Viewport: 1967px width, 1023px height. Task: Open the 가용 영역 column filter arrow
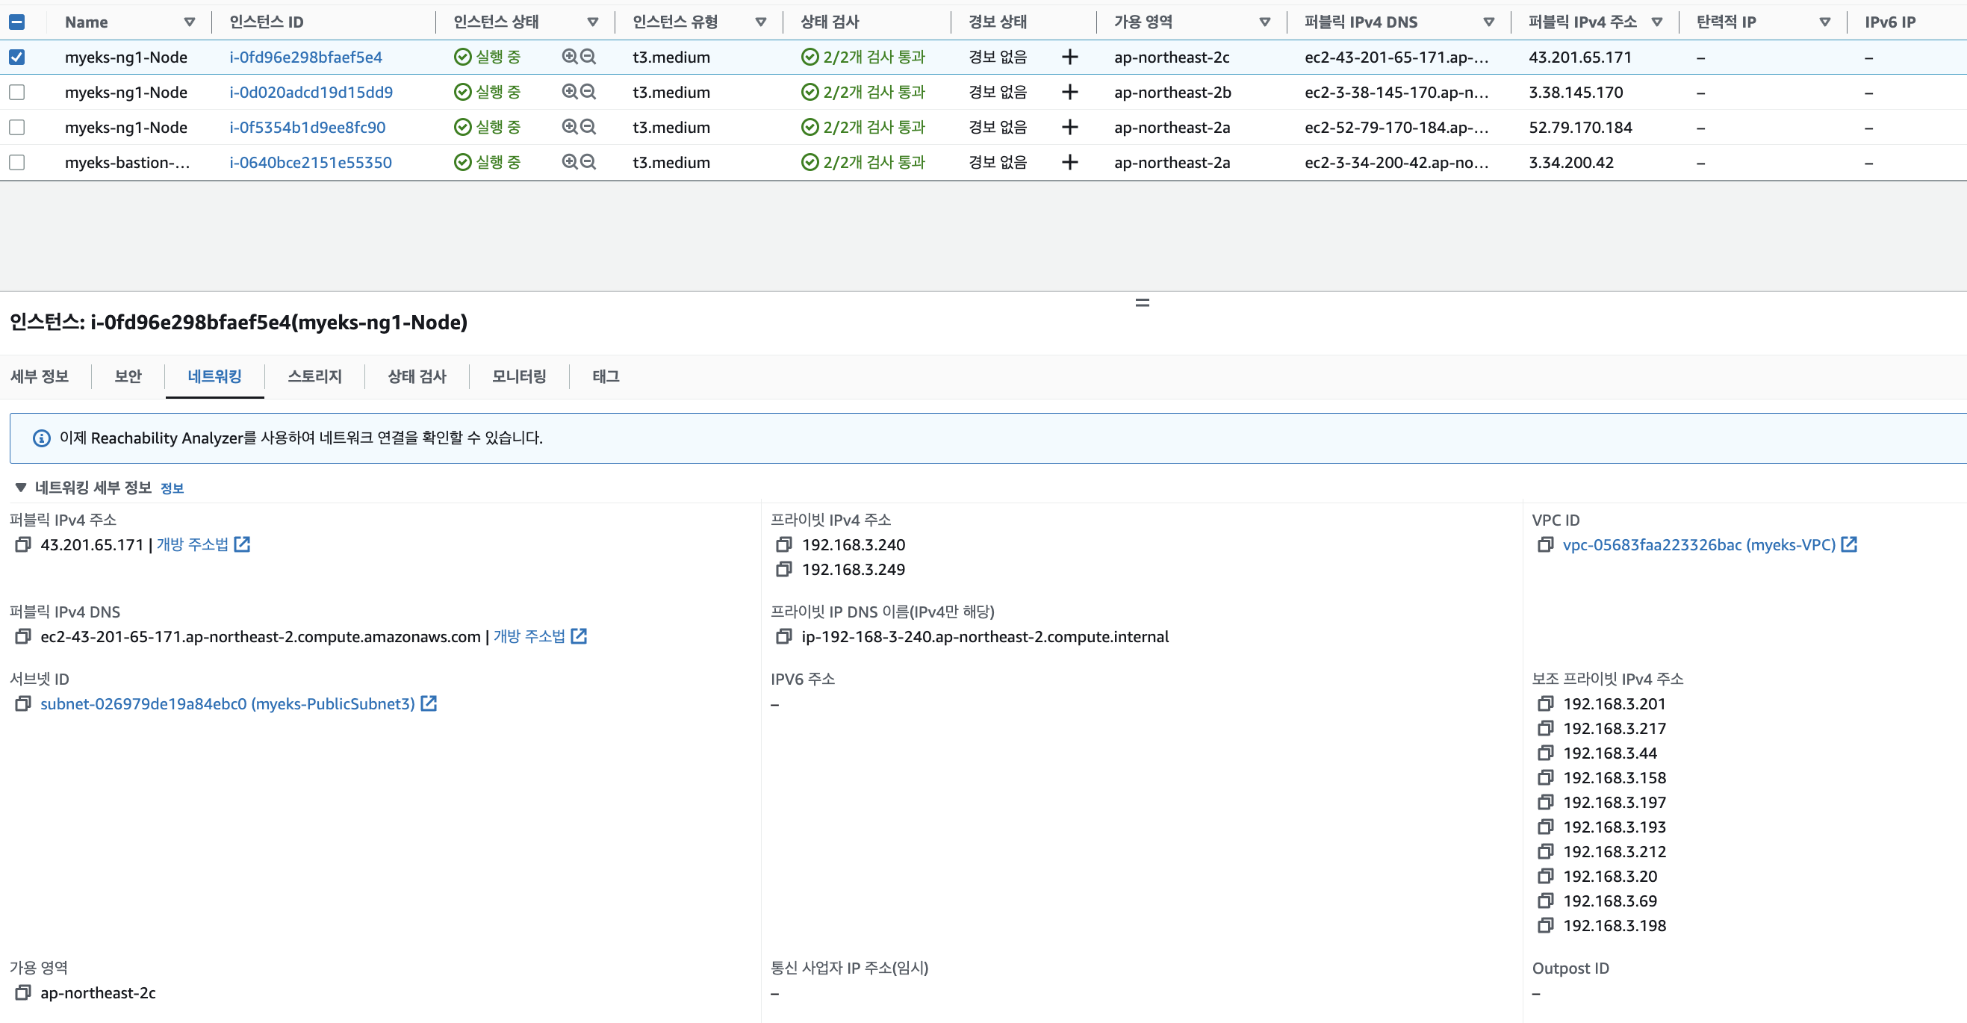(x=1264, y=22)
